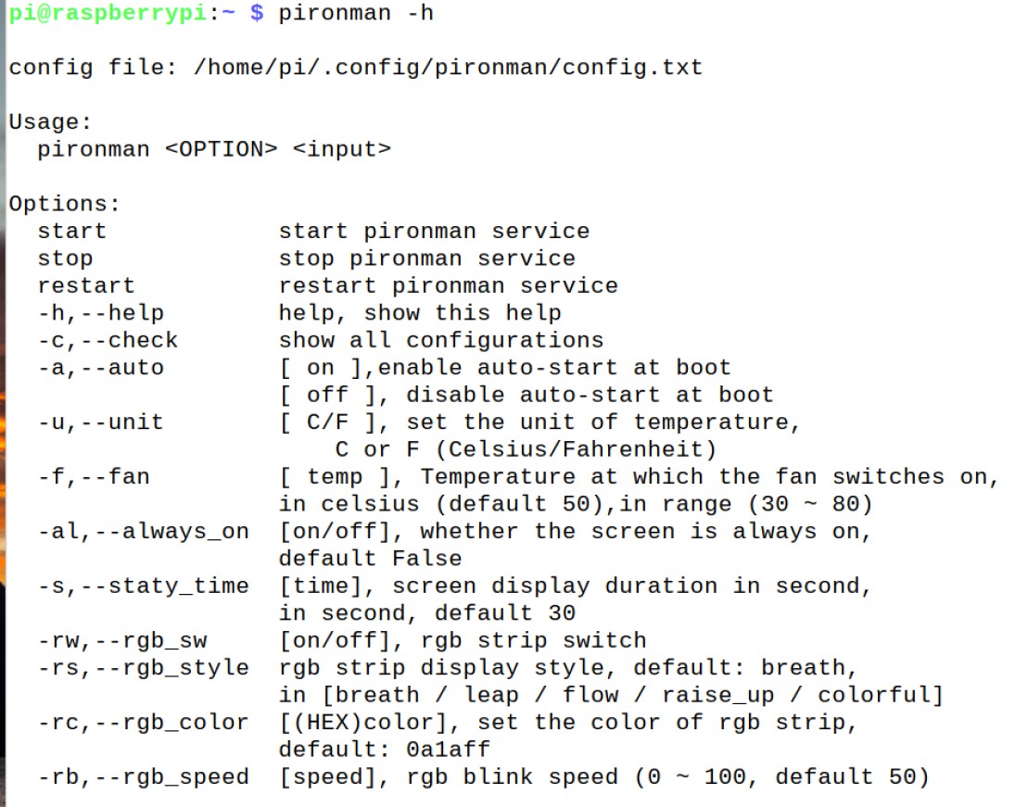Click the -h,--help option

[100, 313]
